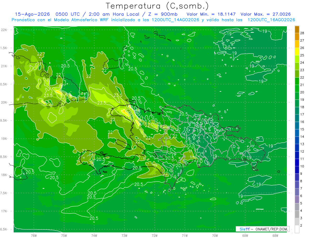The image size is (309, 239).
Task: Click the 18N latitude axis label
Action: click(4, 175)
